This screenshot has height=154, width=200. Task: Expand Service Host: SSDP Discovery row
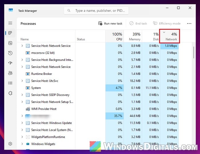(22, 95)
